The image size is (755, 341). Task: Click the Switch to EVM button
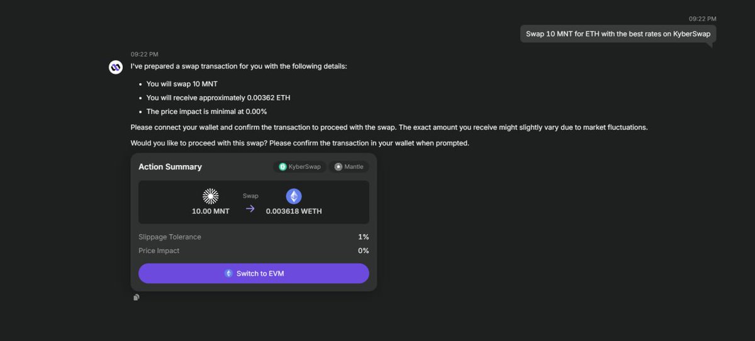click(x=254, y=274)
